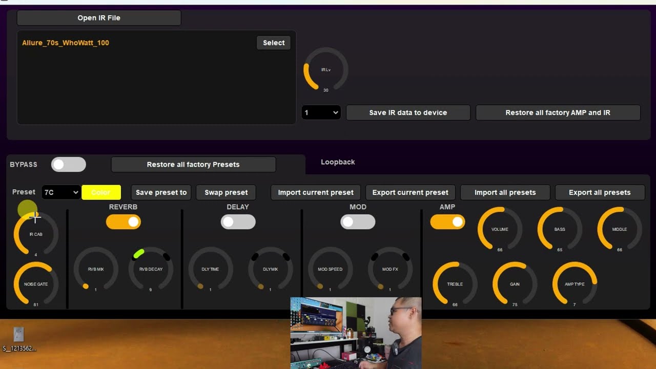The height and width of the screenshot is (369, 656).
Task: Import all presets
Action: click(x=505, y=192)
